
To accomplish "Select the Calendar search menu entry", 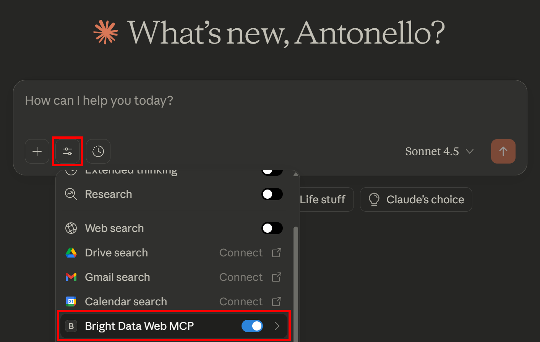I will pyautogui.click(x=126, y=301).
